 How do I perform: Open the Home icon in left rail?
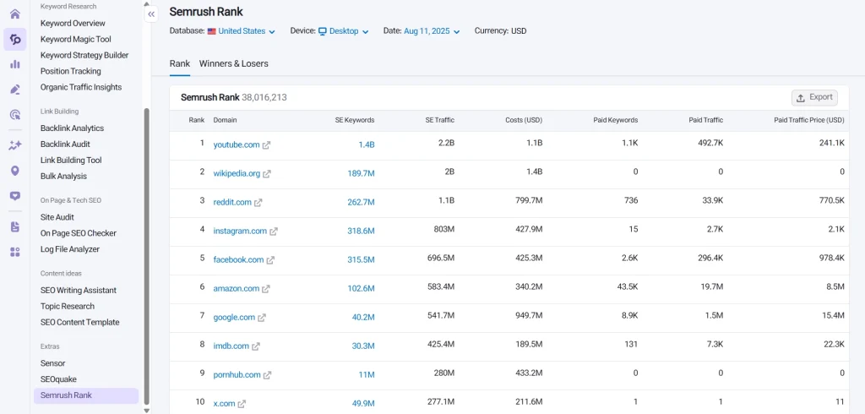pyautogui.click(x=15, y=14)
